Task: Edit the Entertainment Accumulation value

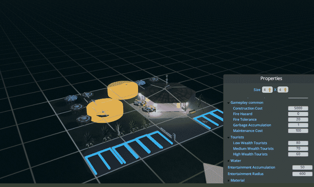Action: 302,167
